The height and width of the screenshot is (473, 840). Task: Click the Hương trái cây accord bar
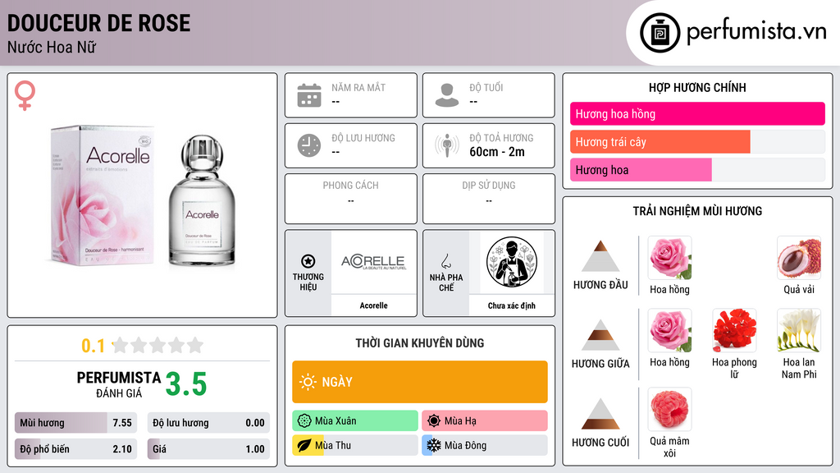coord(697,141)
